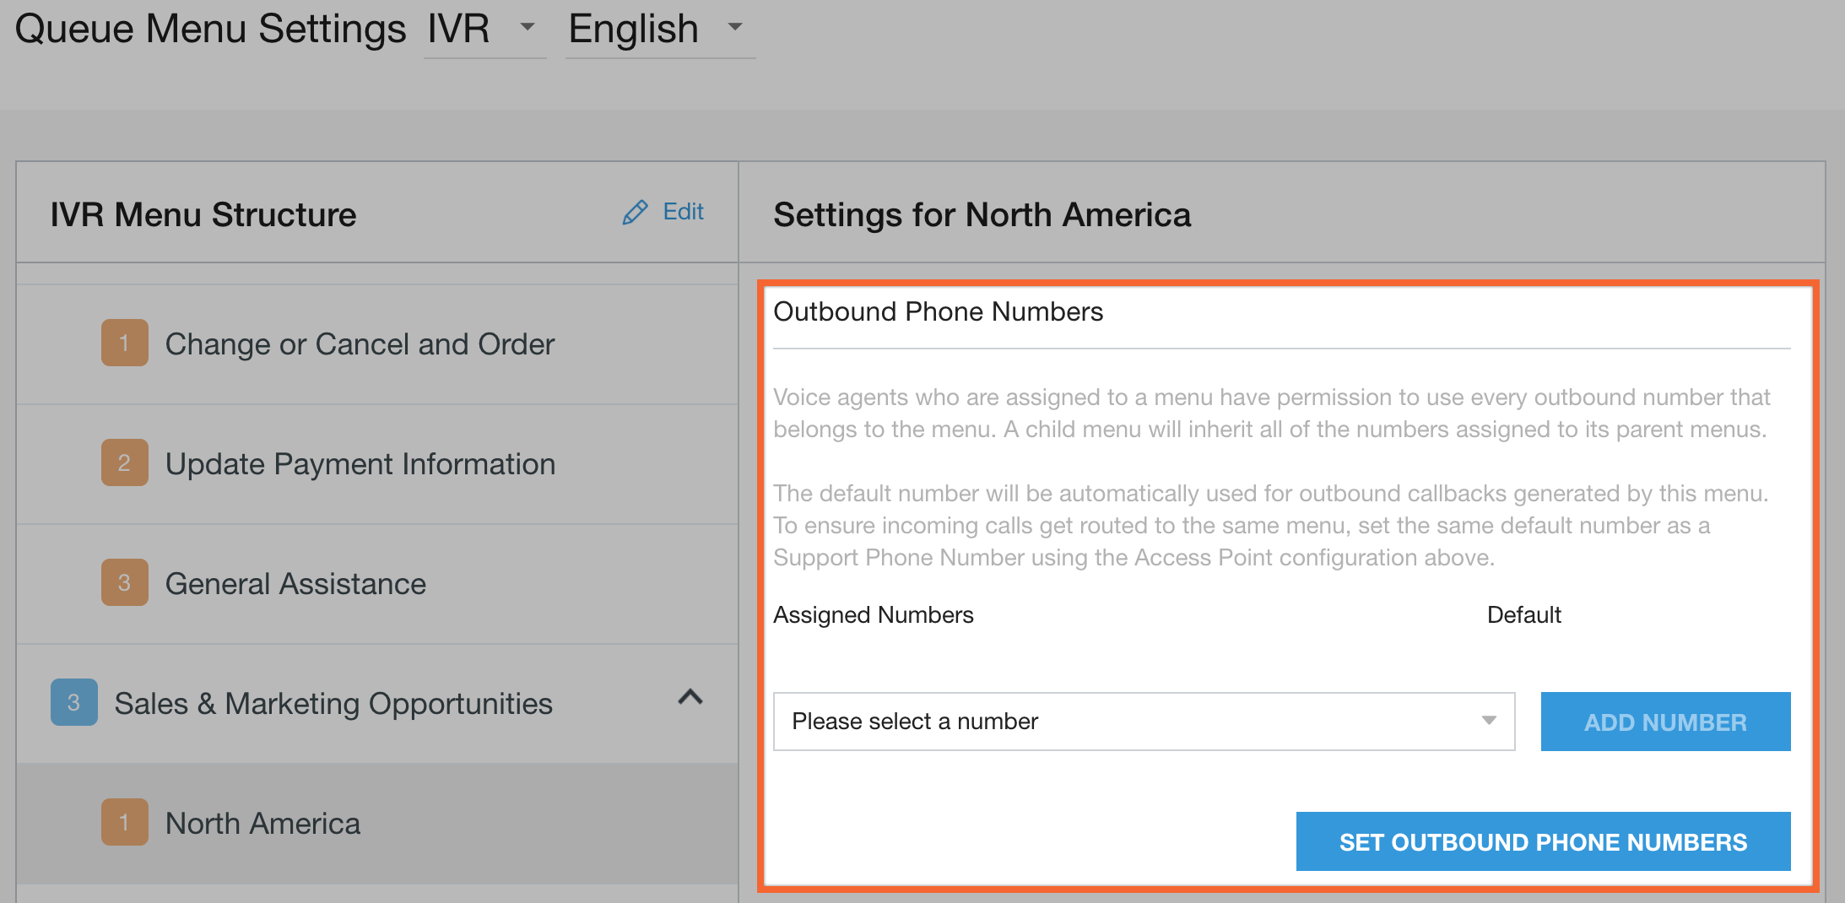Click ADD NUMBER
Screen dimensions: 1845x903
(x=1664, y=722)
